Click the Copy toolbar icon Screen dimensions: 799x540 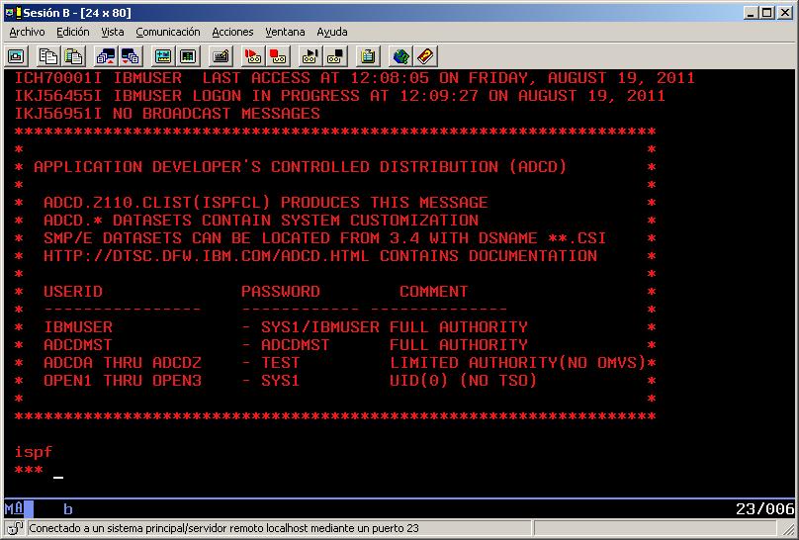coord(47,56)
